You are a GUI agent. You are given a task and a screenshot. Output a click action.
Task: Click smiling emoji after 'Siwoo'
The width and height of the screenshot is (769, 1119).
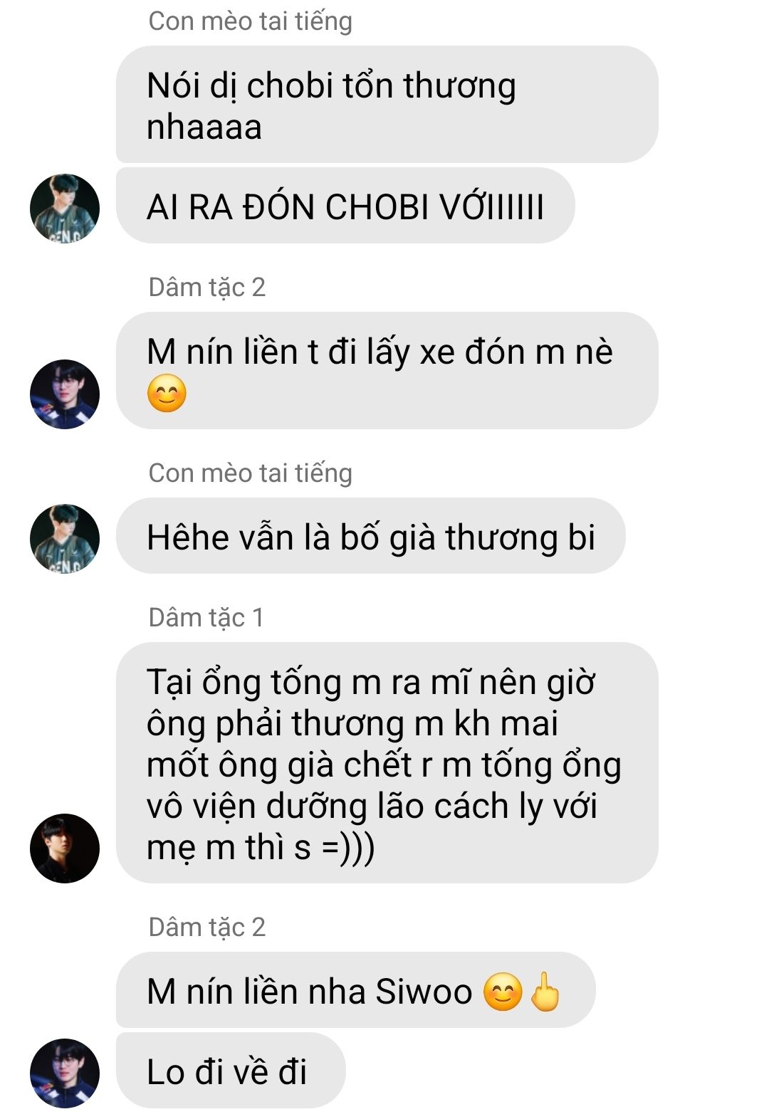pyautogui.click(x=503, y=992)
